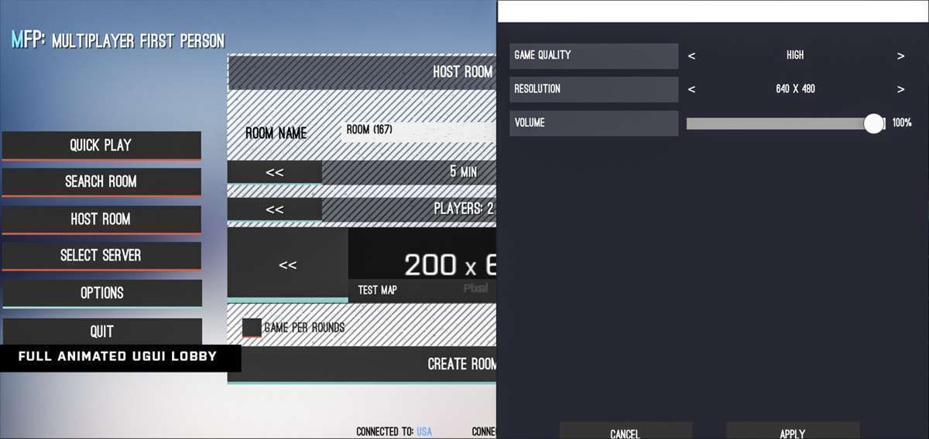Click the Create Room button
Screen dimensions: 929x439
pyautogui.click(x=362, y=364)
